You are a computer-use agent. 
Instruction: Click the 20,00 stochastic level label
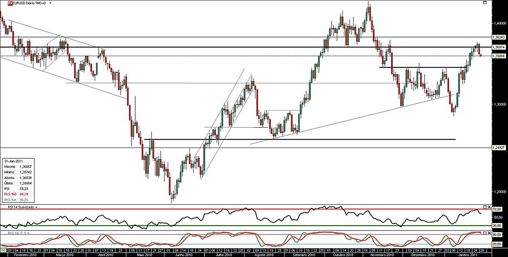(498, 244)
